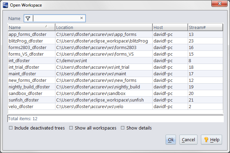Screen dimensions: 230x153
Task: Check the Show all workspaces option
Action: pyautogui.click(x=71, y=128)
